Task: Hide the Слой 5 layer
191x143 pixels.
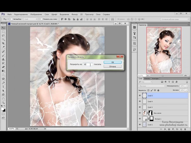Action: coord(140,96)
